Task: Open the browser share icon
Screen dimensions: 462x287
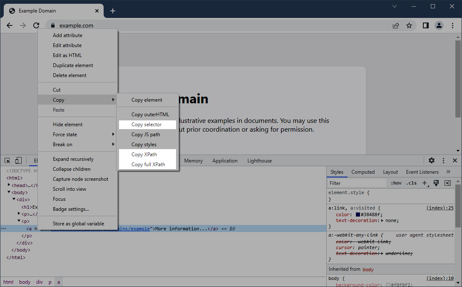Action: (x=395, y=25)
